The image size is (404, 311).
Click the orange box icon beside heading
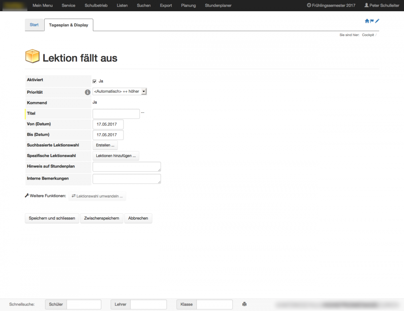(x=32, y=56)
